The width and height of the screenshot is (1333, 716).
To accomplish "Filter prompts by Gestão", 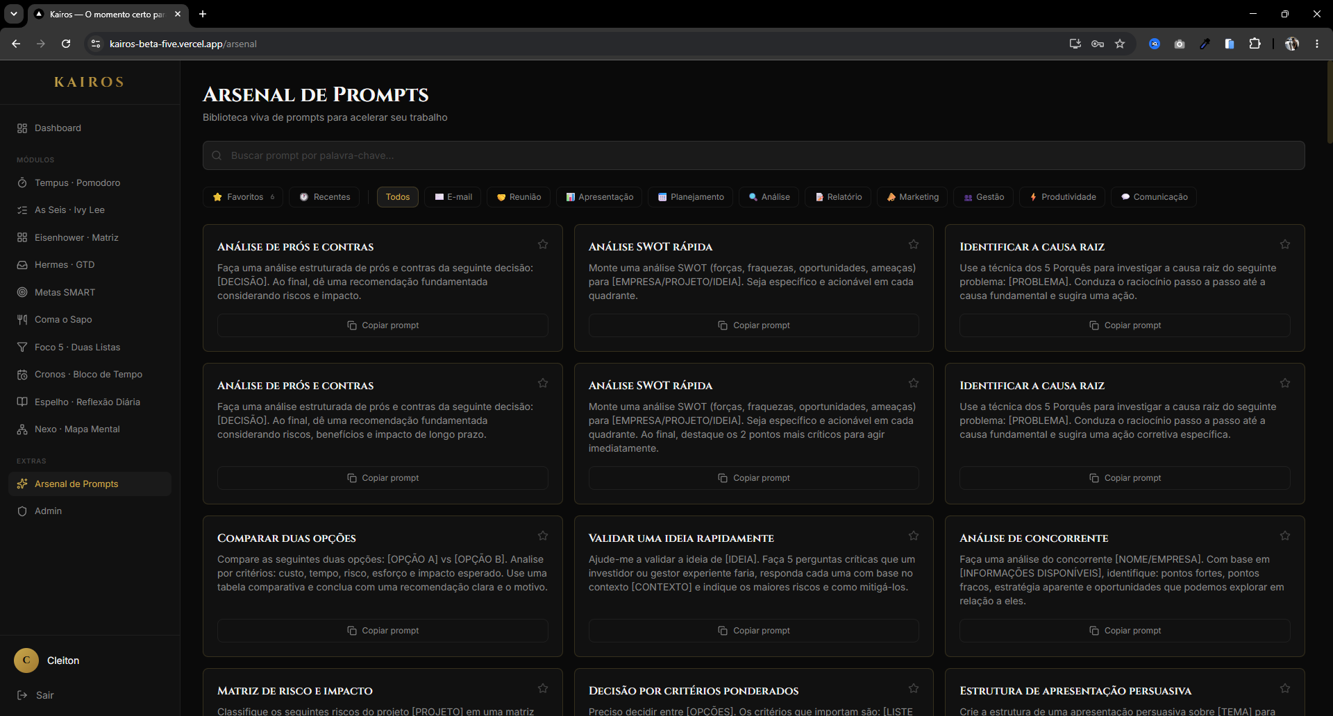I will click(x=984, y=197).
